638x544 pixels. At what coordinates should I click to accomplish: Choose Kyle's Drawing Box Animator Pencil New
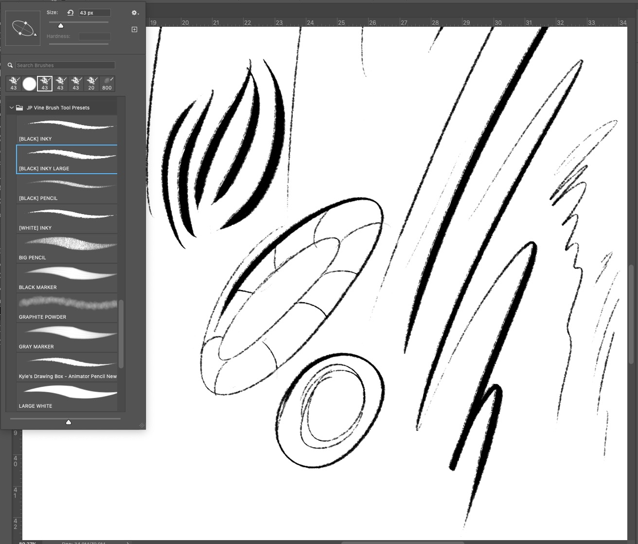pos(67,367)
